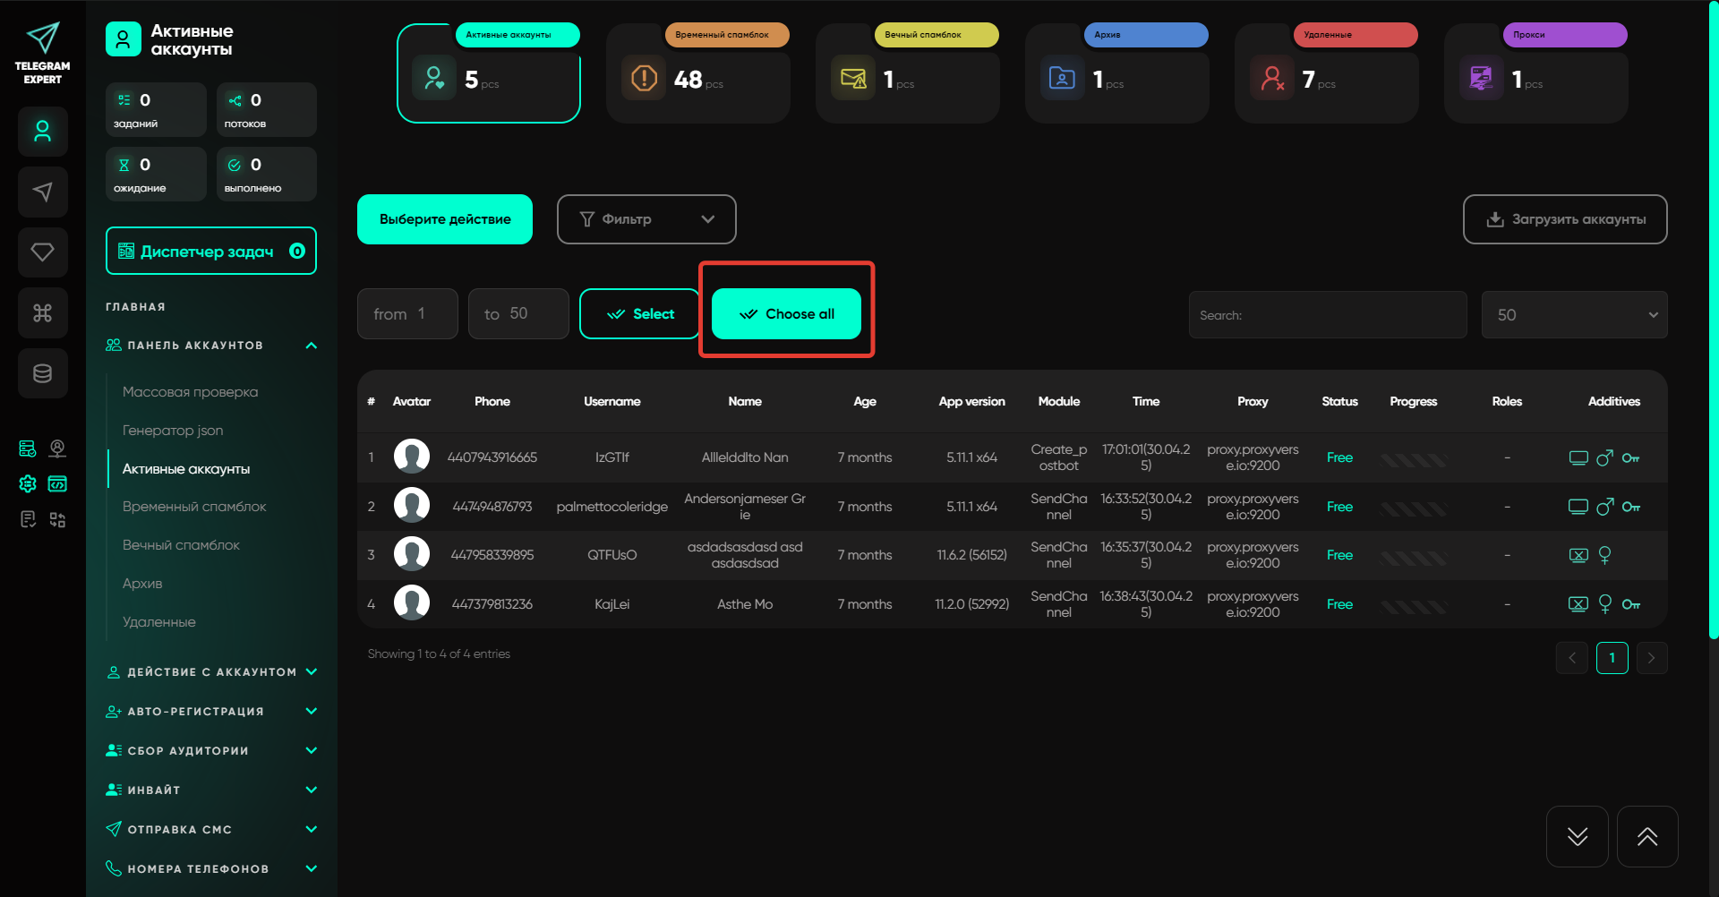Open the paper plane section in left rail
The height and width of the screenshot is (897, 1719).
(42, 192)
